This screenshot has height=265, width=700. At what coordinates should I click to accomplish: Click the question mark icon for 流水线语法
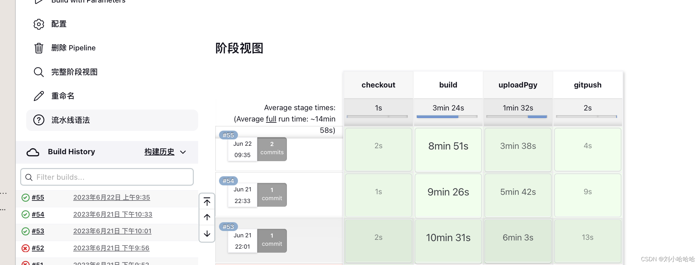coord(39,120)
